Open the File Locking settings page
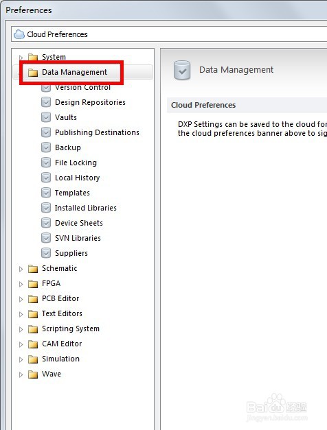The height and width of the screenshot is (430, 327). tap(76, 163)
